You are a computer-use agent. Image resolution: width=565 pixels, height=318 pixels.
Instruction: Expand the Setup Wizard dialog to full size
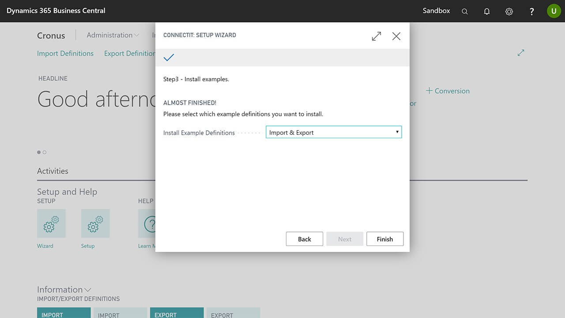pos(377,36)
